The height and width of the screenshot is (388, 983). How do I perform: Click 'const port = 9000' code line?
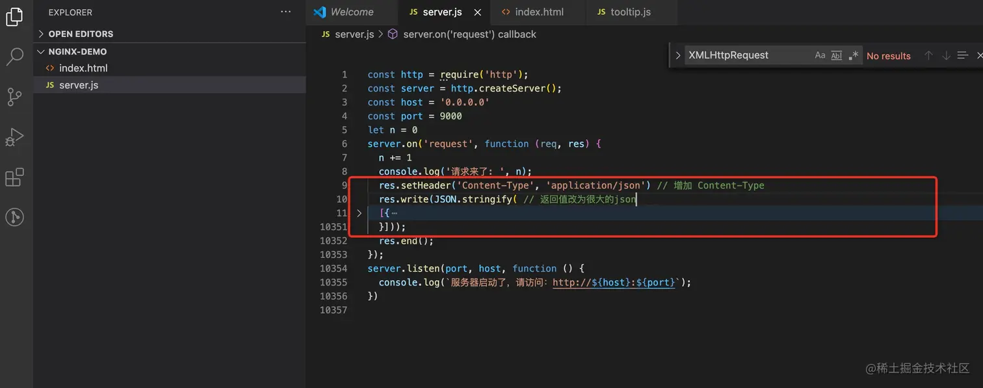point(415,116)
